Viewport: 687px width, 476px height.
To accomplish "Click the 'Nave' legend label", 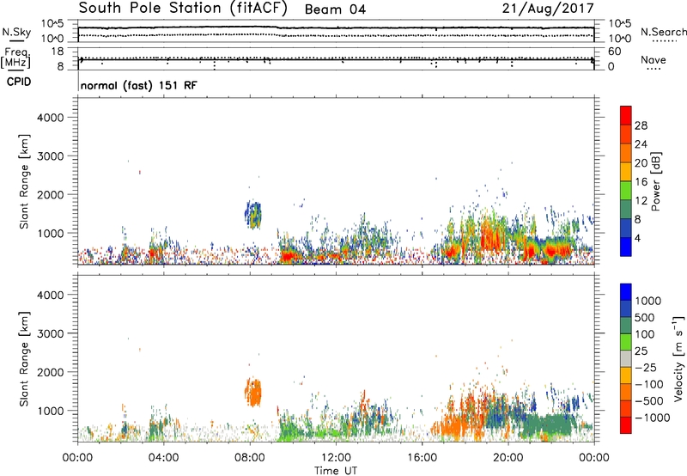I will 654,60.
